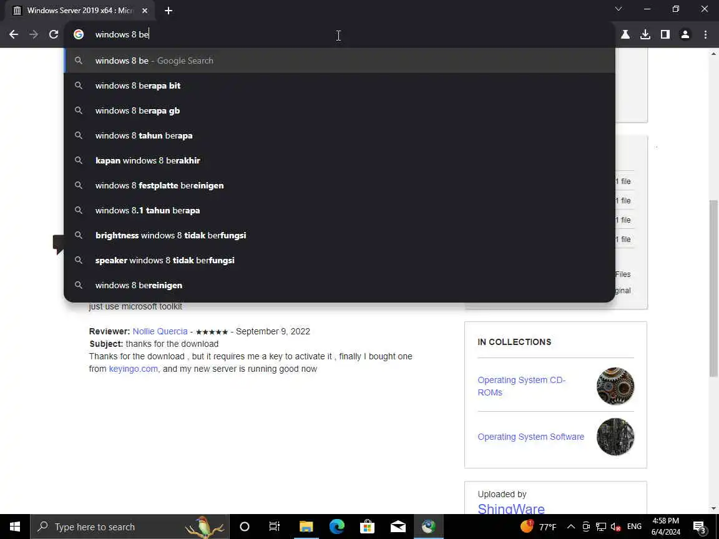Select the Windows Server 2019 x64 tab
This screenshot has height=539, width=719.
pos(80,11)
